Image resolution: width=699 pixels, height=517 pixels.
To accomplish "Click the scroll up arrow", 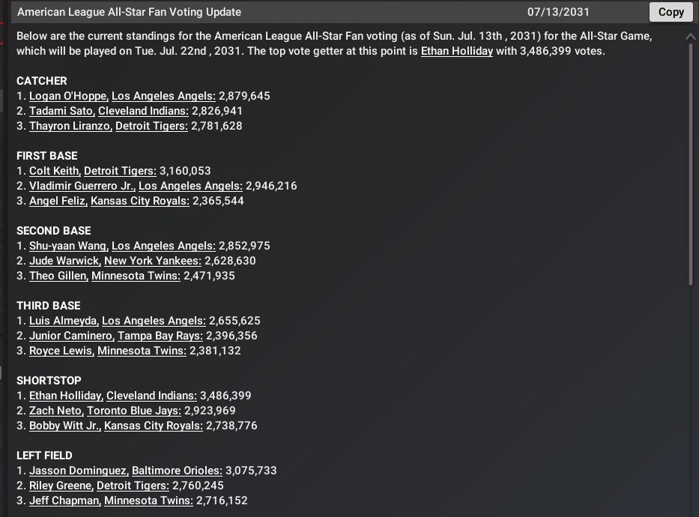I will click(x=691, y=36).
